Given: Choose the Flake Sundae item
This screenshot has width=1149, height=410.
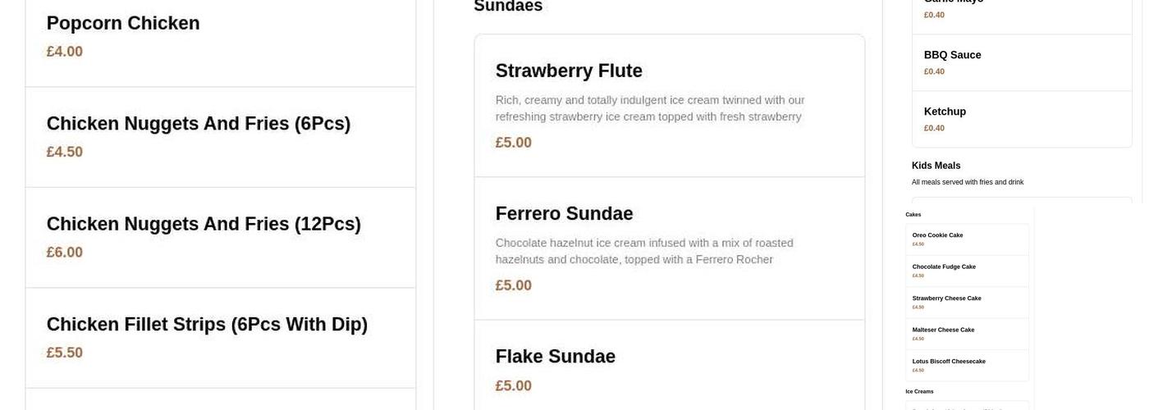Looking at the screenshot, I should click(555, 357).
